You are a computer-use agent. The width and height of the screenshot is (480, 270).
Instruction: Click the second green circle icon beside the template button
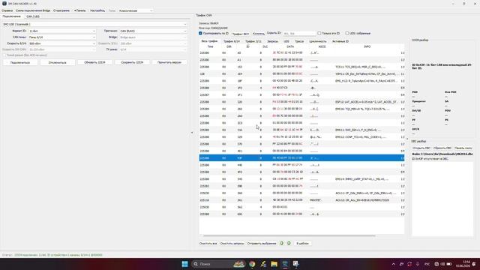(x=289, y=243)
